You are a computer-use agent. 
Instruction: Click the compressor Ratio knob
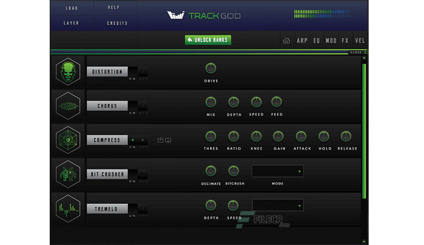tap(234, 136)
